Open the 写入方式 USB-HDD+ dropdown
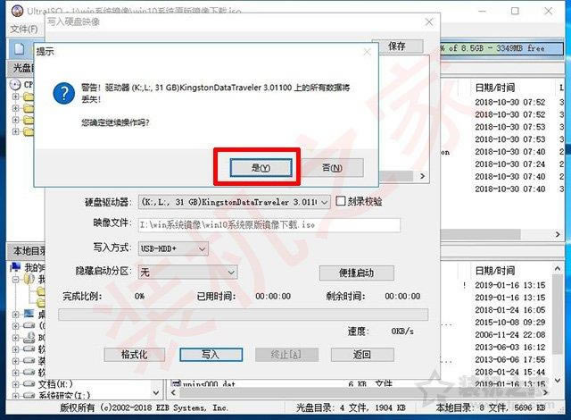This screenshot has width=571, height=420. (x=173, y=248)
